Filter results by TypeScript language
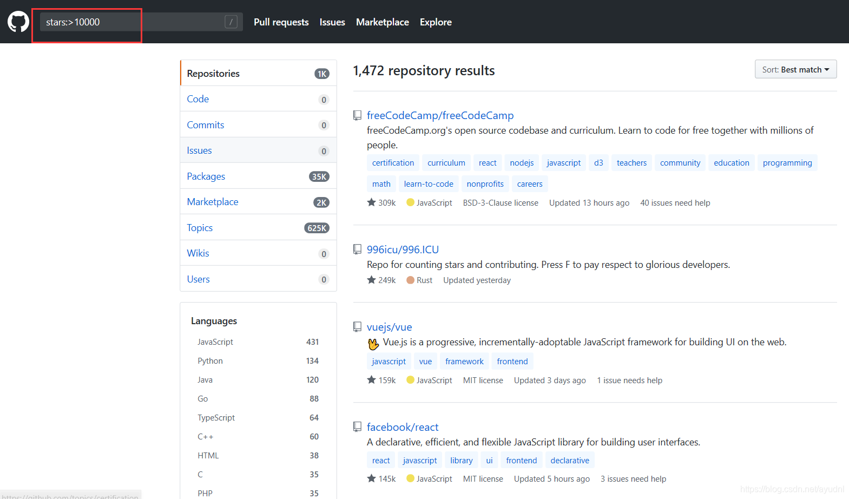This screenshot has width=849, height=499. [258, 418]
